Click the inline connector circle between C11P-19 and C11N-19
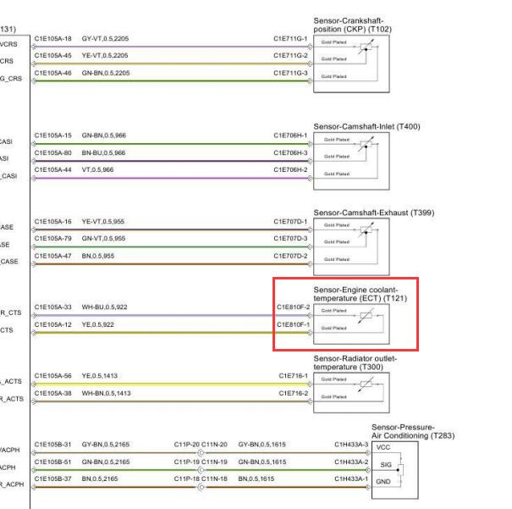 coord(201,470)
